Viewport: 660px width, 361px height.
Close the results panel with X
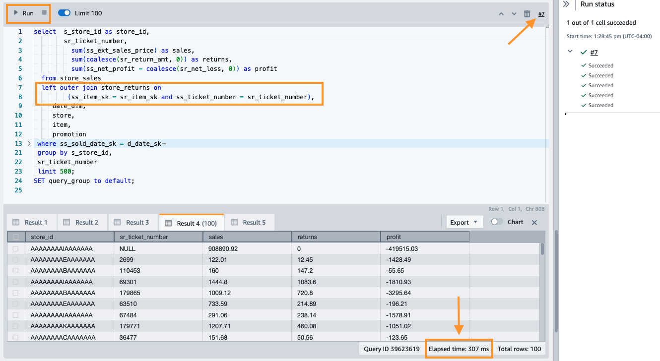point(534,223)
